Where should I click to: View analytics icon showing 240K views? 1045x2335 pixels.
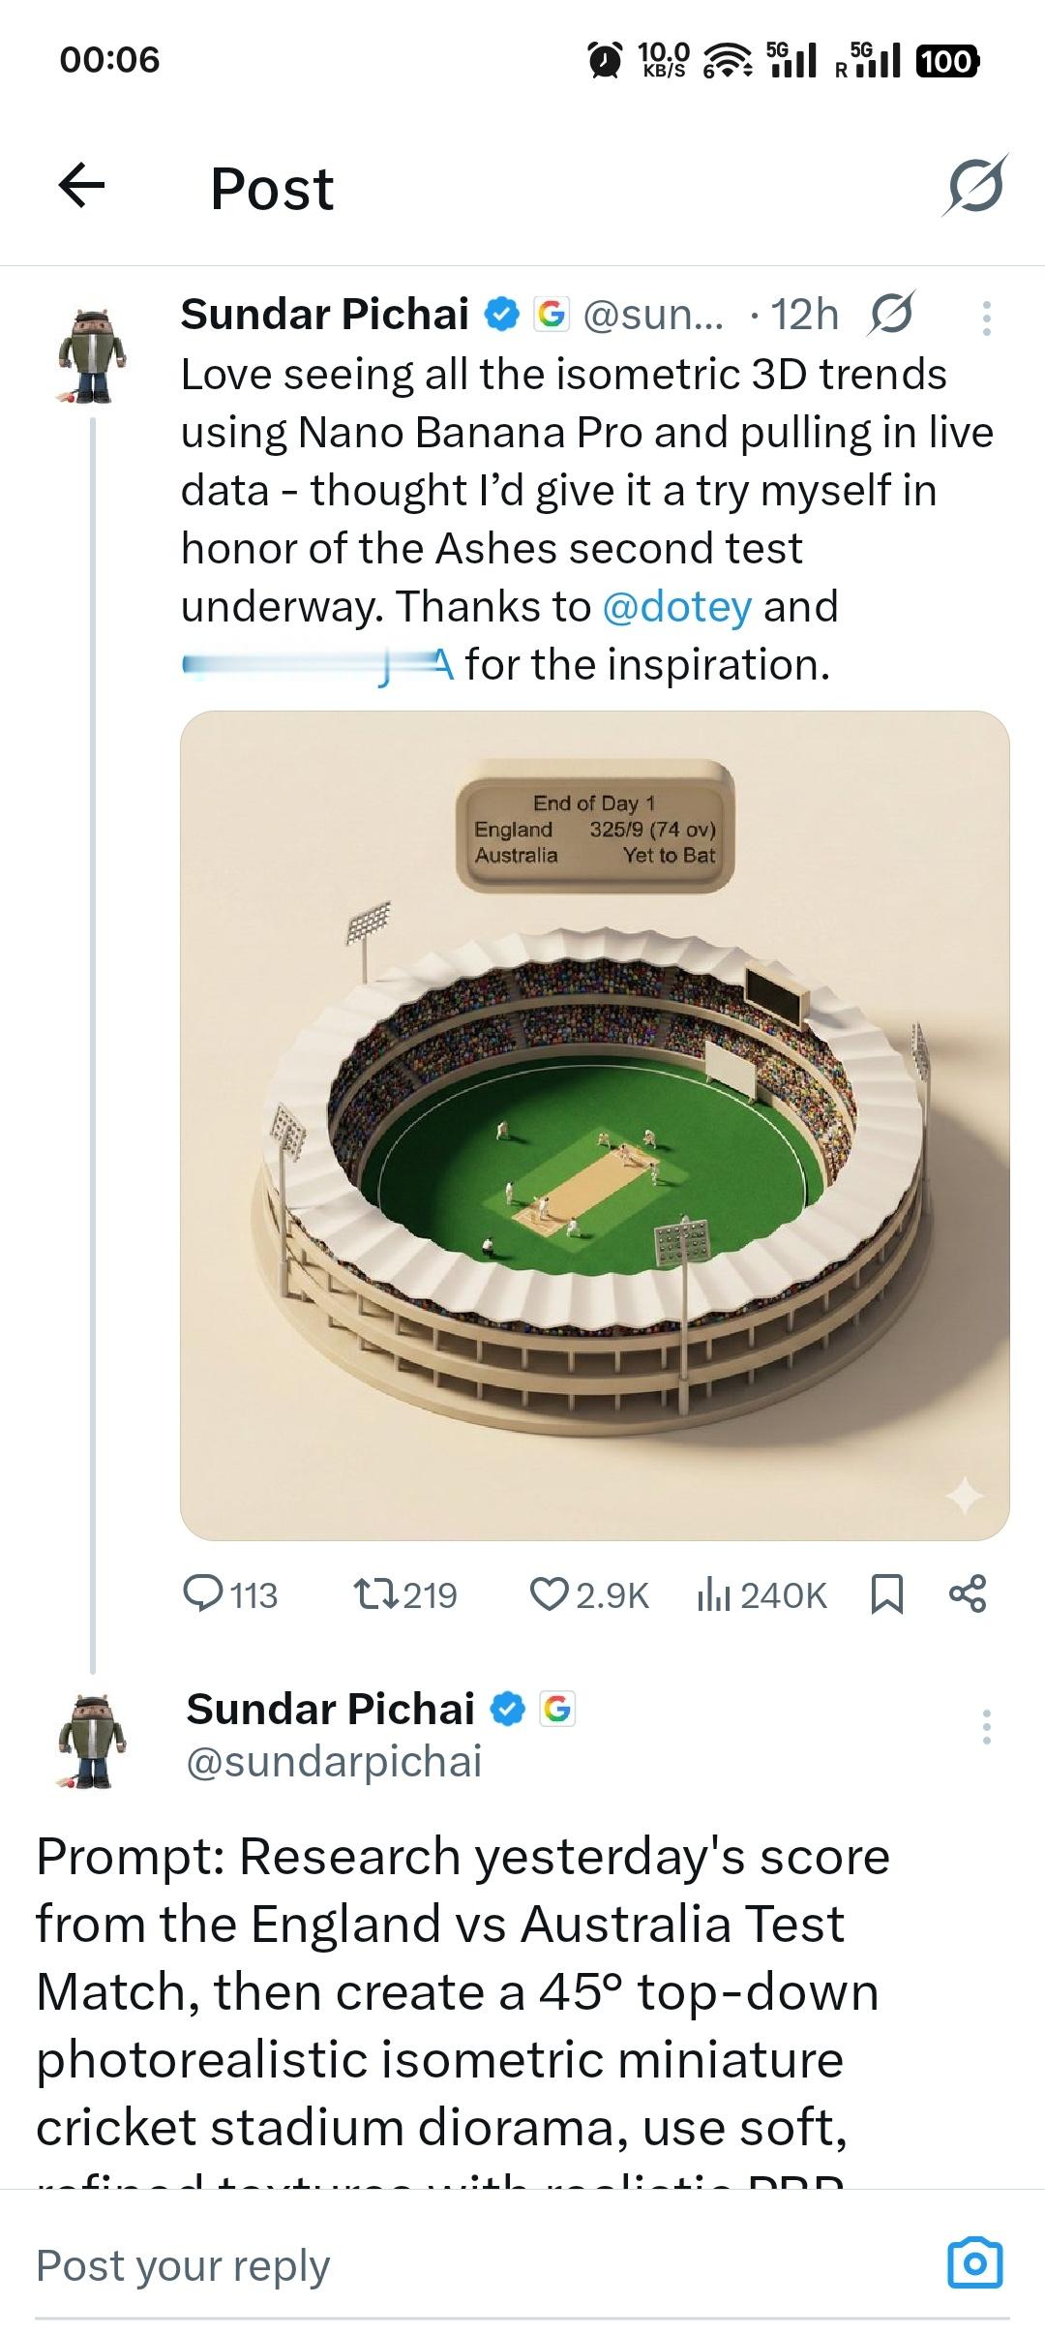tap(713, 1593)
